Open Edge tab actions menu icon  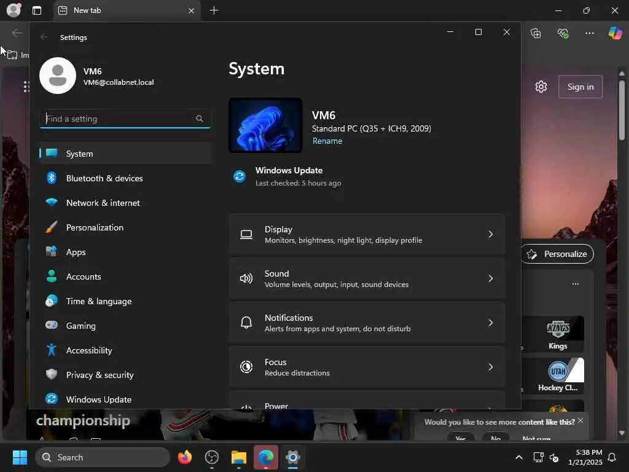coord(37,10)
